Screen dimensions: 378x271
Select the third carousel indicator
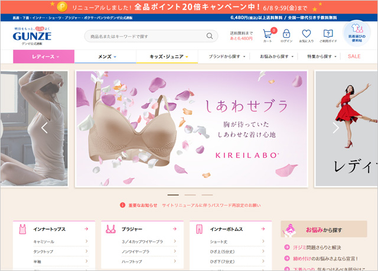[207, 195]
